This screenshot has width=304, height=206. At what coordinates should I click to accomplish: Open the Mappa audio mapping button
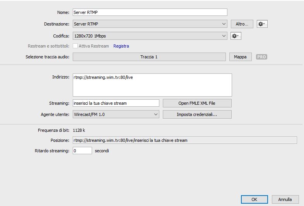point(241,57)
